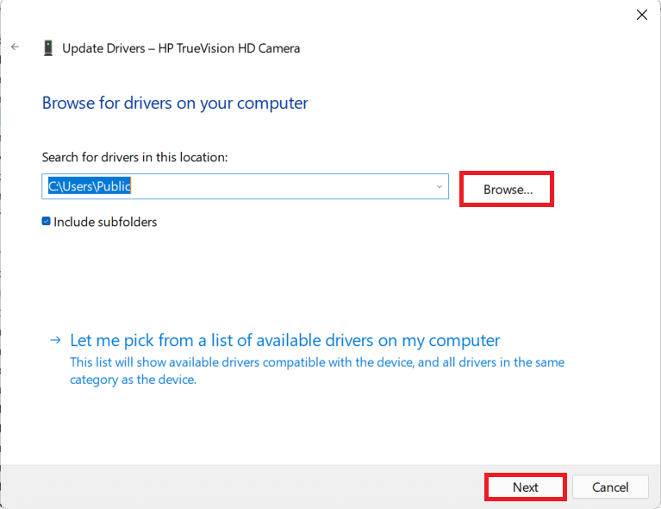Click the 'category as the device.' description line
The image size is (661, 509).
(x=133, y=379)
